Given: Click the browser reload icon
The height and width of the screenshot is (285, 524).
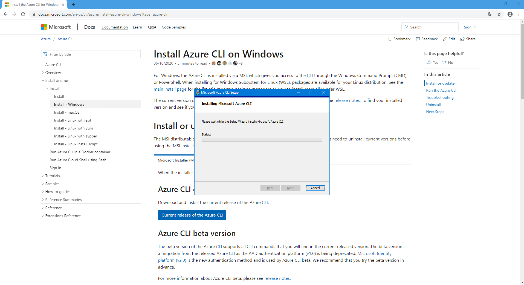Looking at the screenshot, I should (x=23, y=14).
